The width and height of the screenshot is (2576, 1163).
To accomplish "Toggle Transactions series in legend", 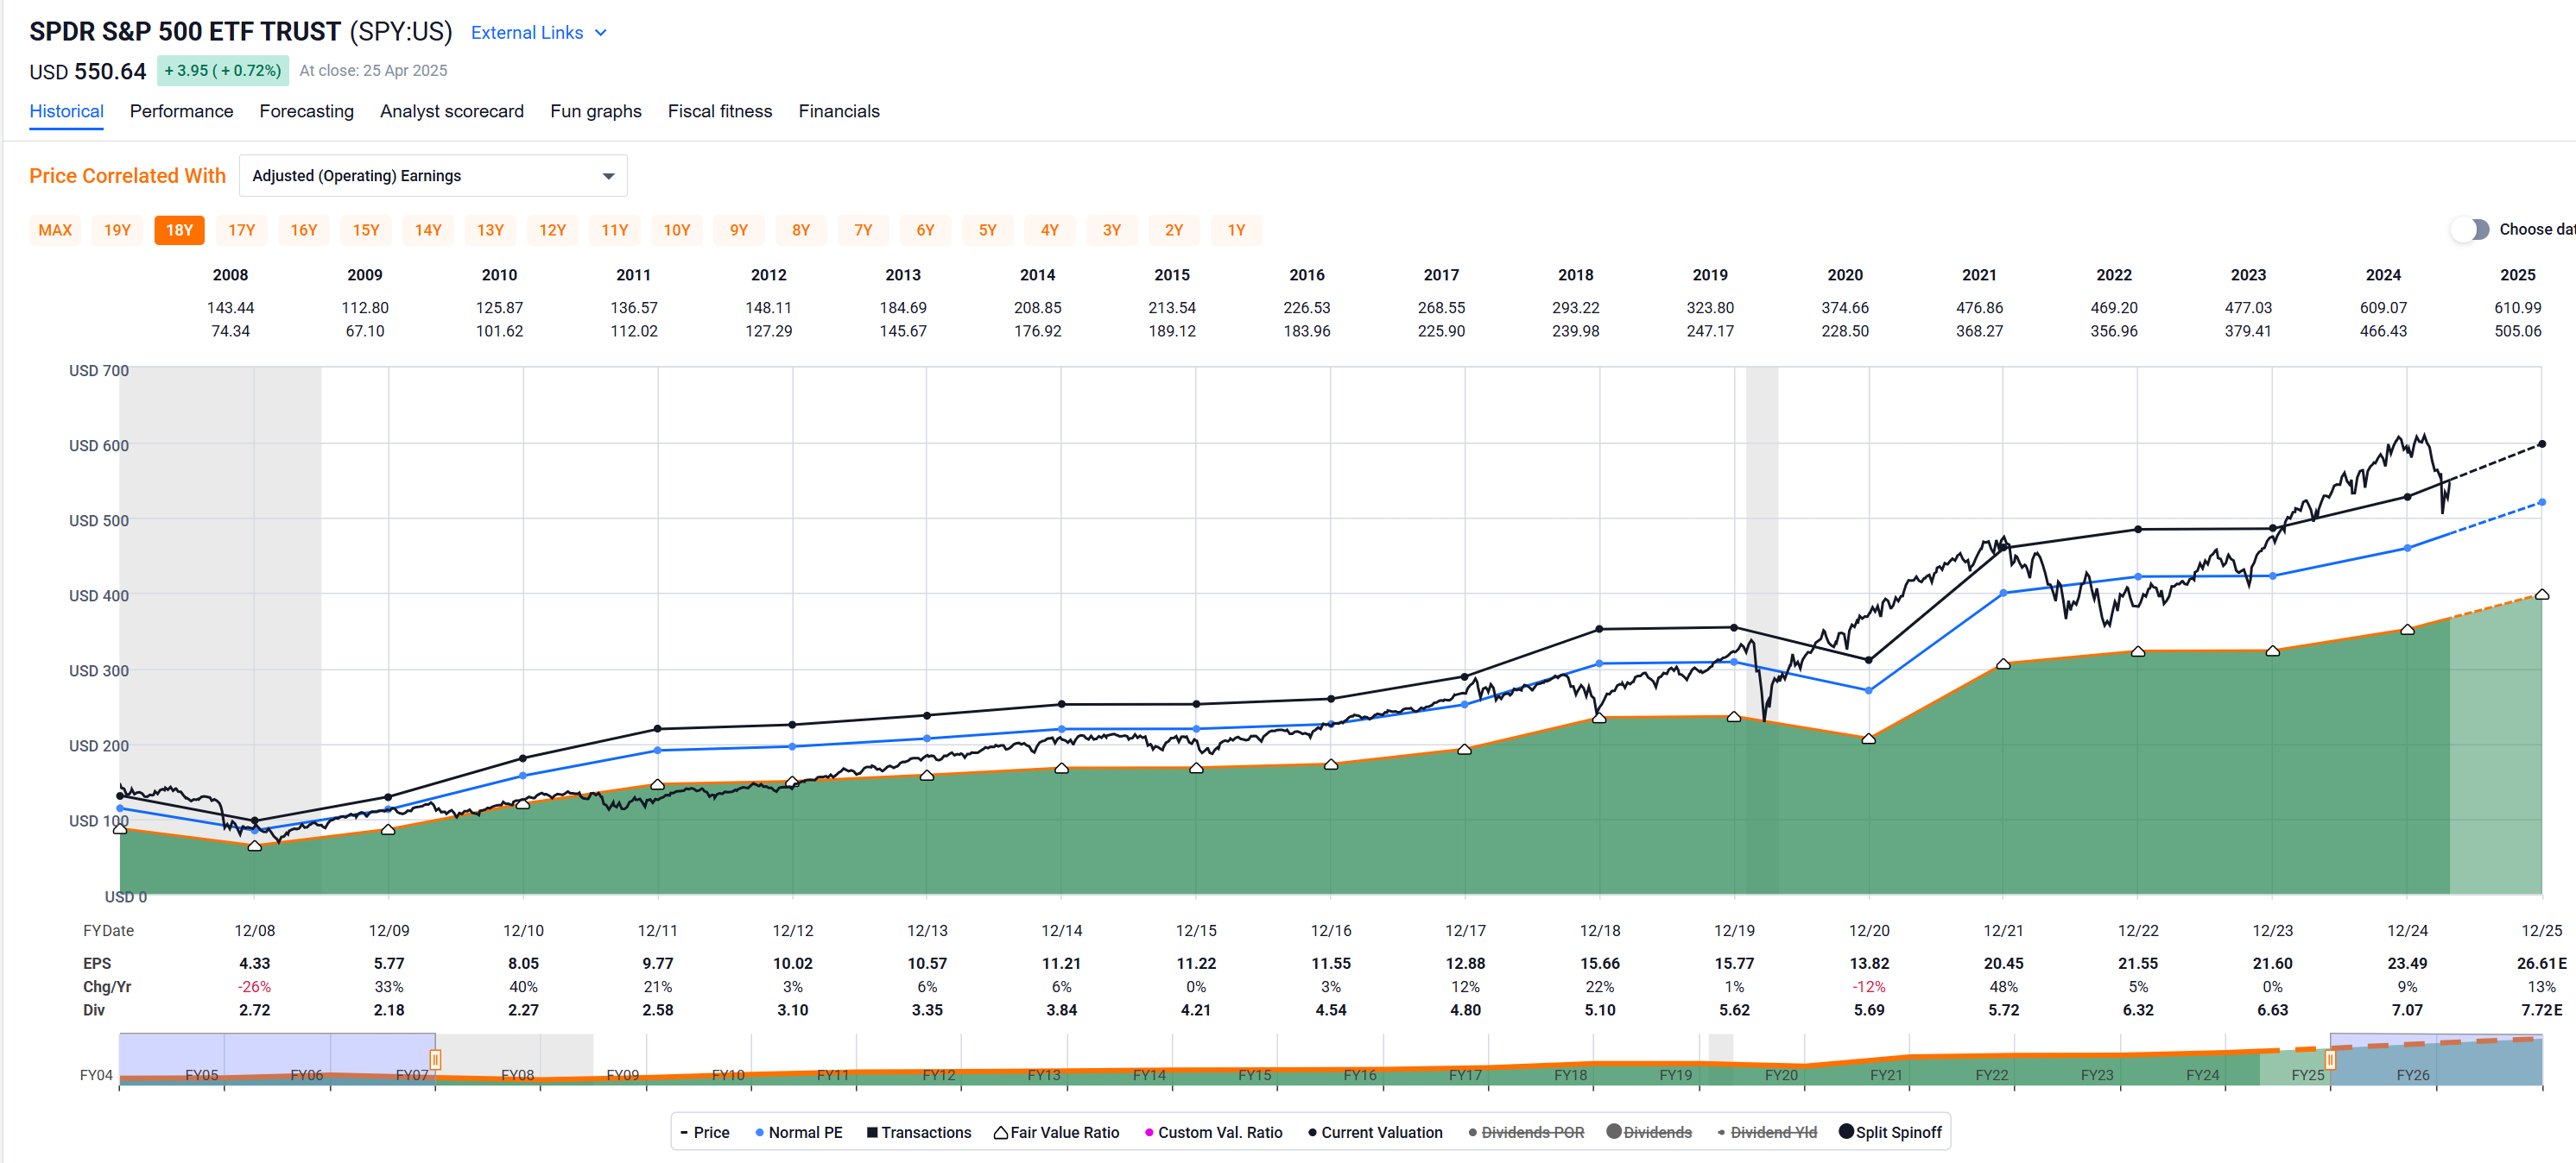I will click(919, 1132).
